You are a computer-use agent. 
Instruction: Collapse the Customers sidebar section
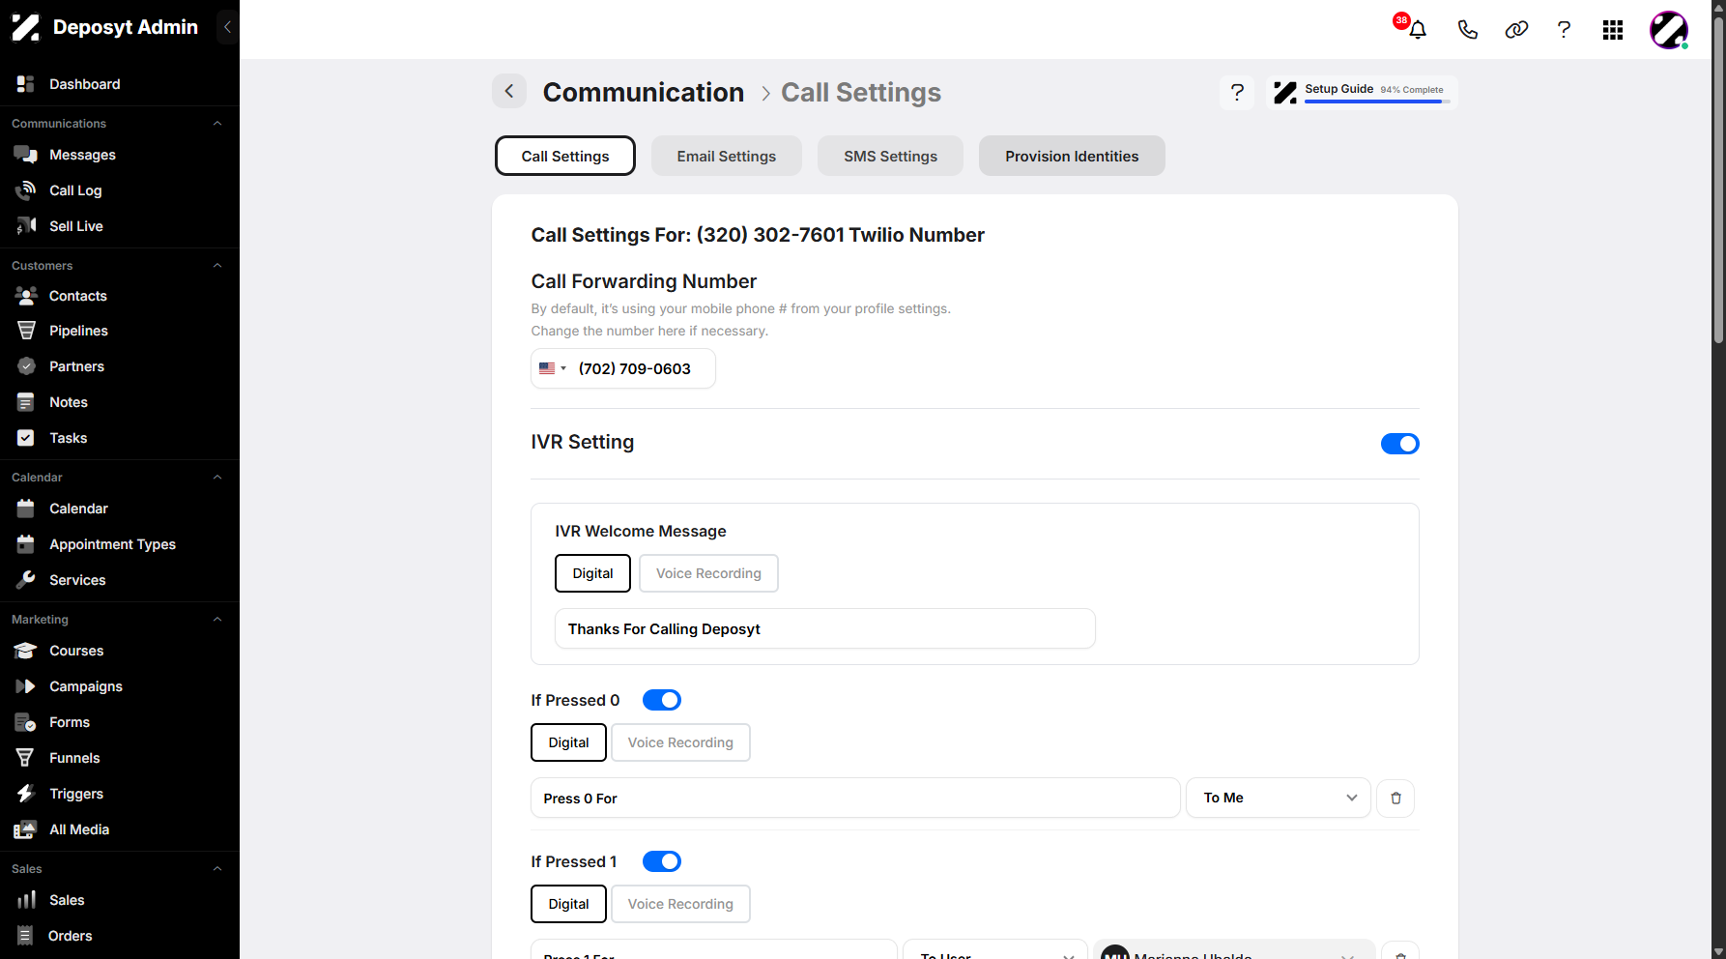pyautogui.click(x=217, y=266)
